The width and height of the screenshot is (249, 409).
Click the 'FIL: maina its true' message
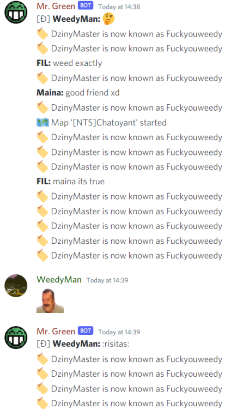coord(70,181)
